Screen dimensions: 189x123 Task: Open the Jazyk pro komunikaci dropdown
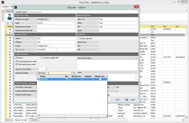pos(46,69)
